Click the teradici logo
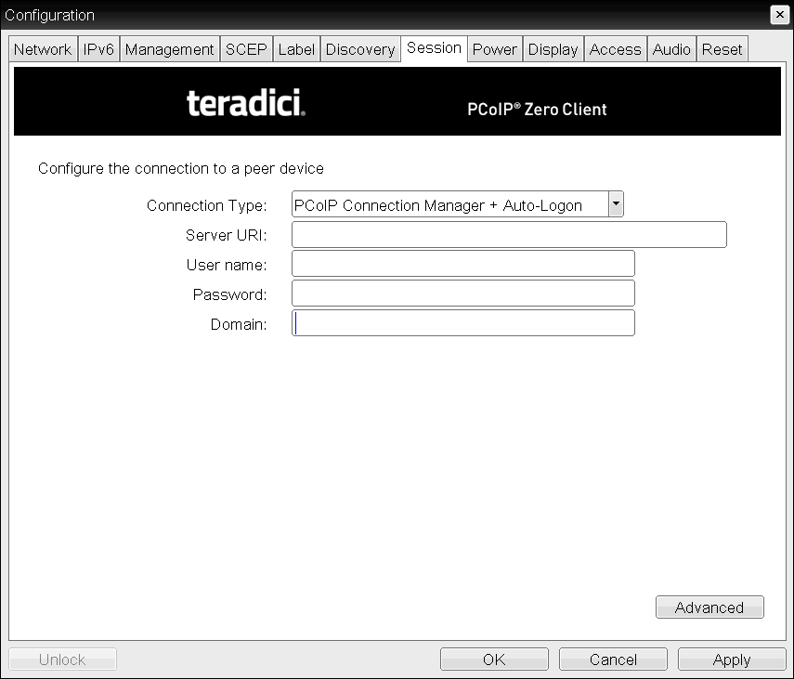This screenshot has height=679, width=794. pos(246,103)
